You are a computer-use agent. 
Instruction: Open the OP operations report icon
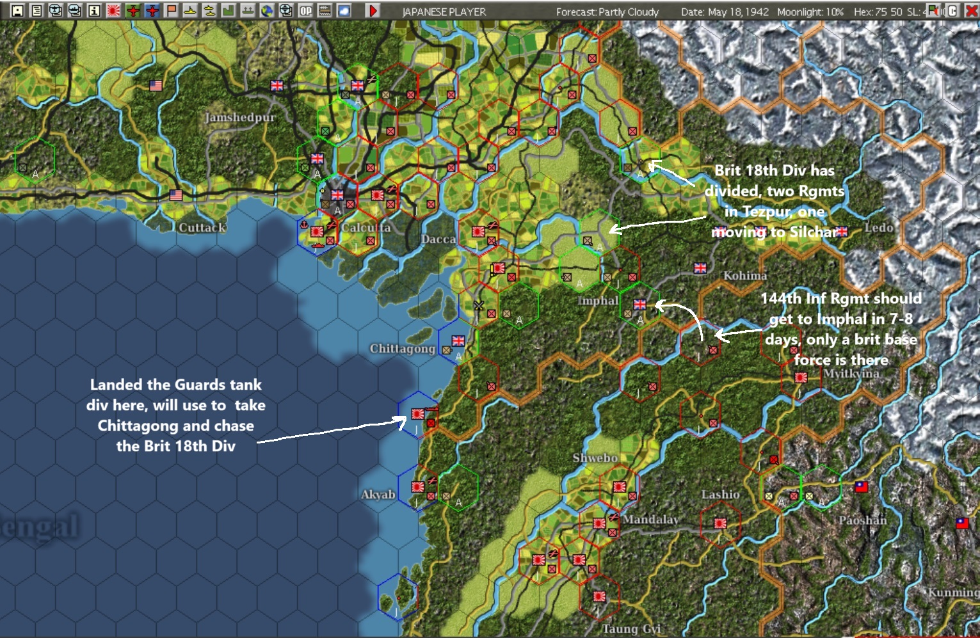(306, 11)
